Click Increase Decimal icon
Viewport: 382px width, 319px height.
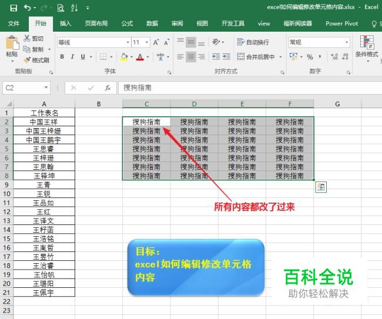pos(334,57)
